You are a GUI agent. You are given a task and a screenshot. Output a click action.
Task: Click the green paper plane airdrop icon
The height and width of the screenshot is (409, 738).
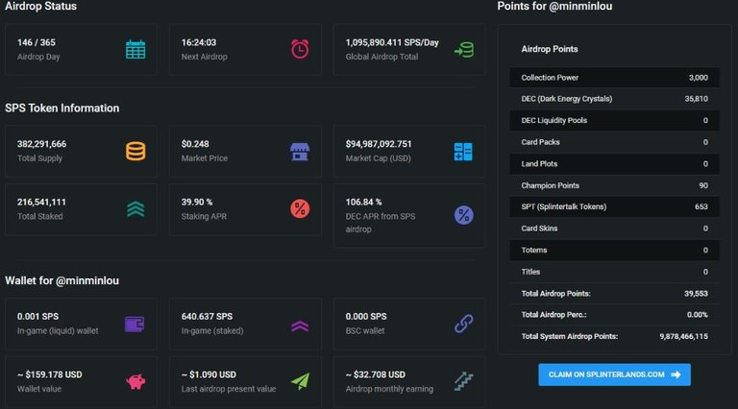click(x=300, y=381)
